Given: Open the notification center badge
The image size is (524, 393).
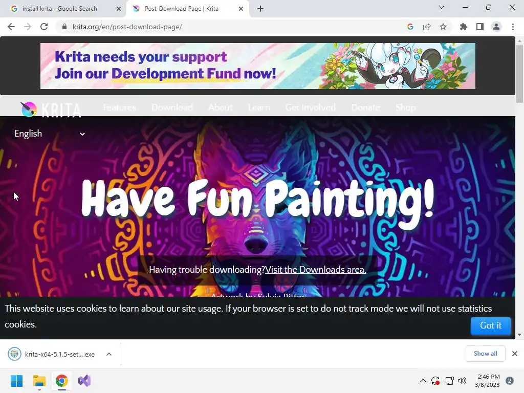Looking at the screenshot, I should pos(510,381).
